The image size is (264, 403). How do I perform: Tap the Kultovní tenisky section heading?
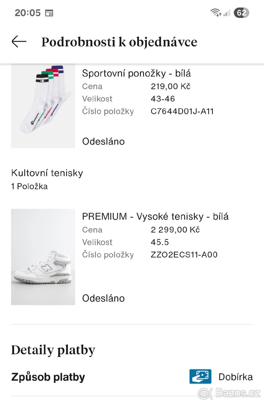pos(47,173)
